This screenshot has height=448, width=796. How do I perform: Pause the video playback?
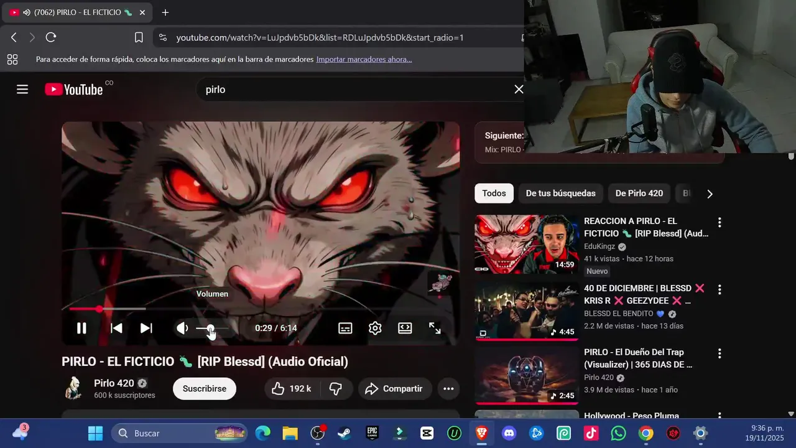[x=81, y=328]
